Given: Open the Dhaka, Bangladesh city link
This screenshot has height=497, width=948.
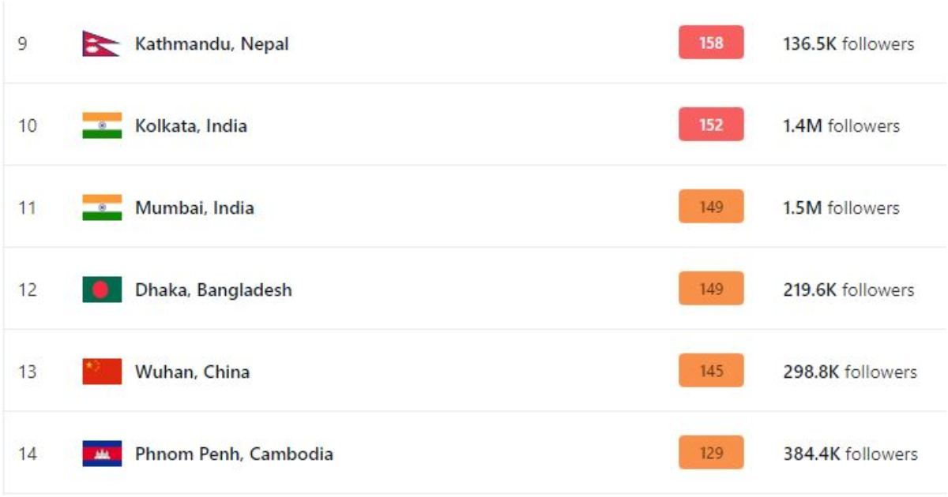Looking at the screenshot, I should coord(213,290).
